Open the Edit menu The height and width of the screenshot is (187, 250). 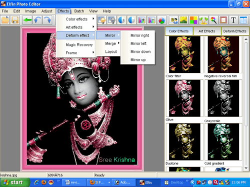pos(16,11)
